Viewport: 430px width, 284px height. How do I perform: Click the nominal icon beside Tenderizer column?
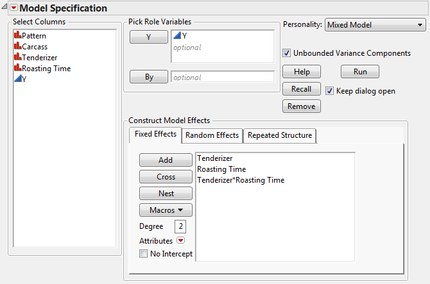click(17, 58)
